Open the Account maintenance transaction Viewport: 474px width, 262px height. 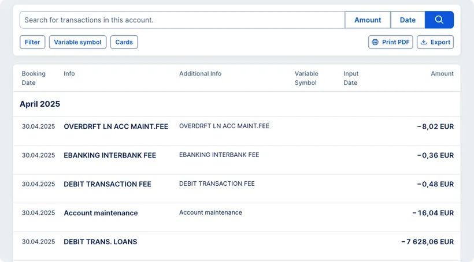101,213
